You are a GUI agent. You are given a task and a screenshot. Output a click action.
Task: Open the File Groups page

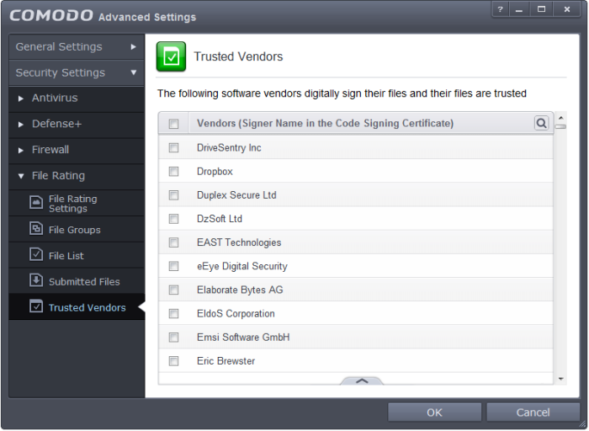pyautogui.click(x=77, y=229)
